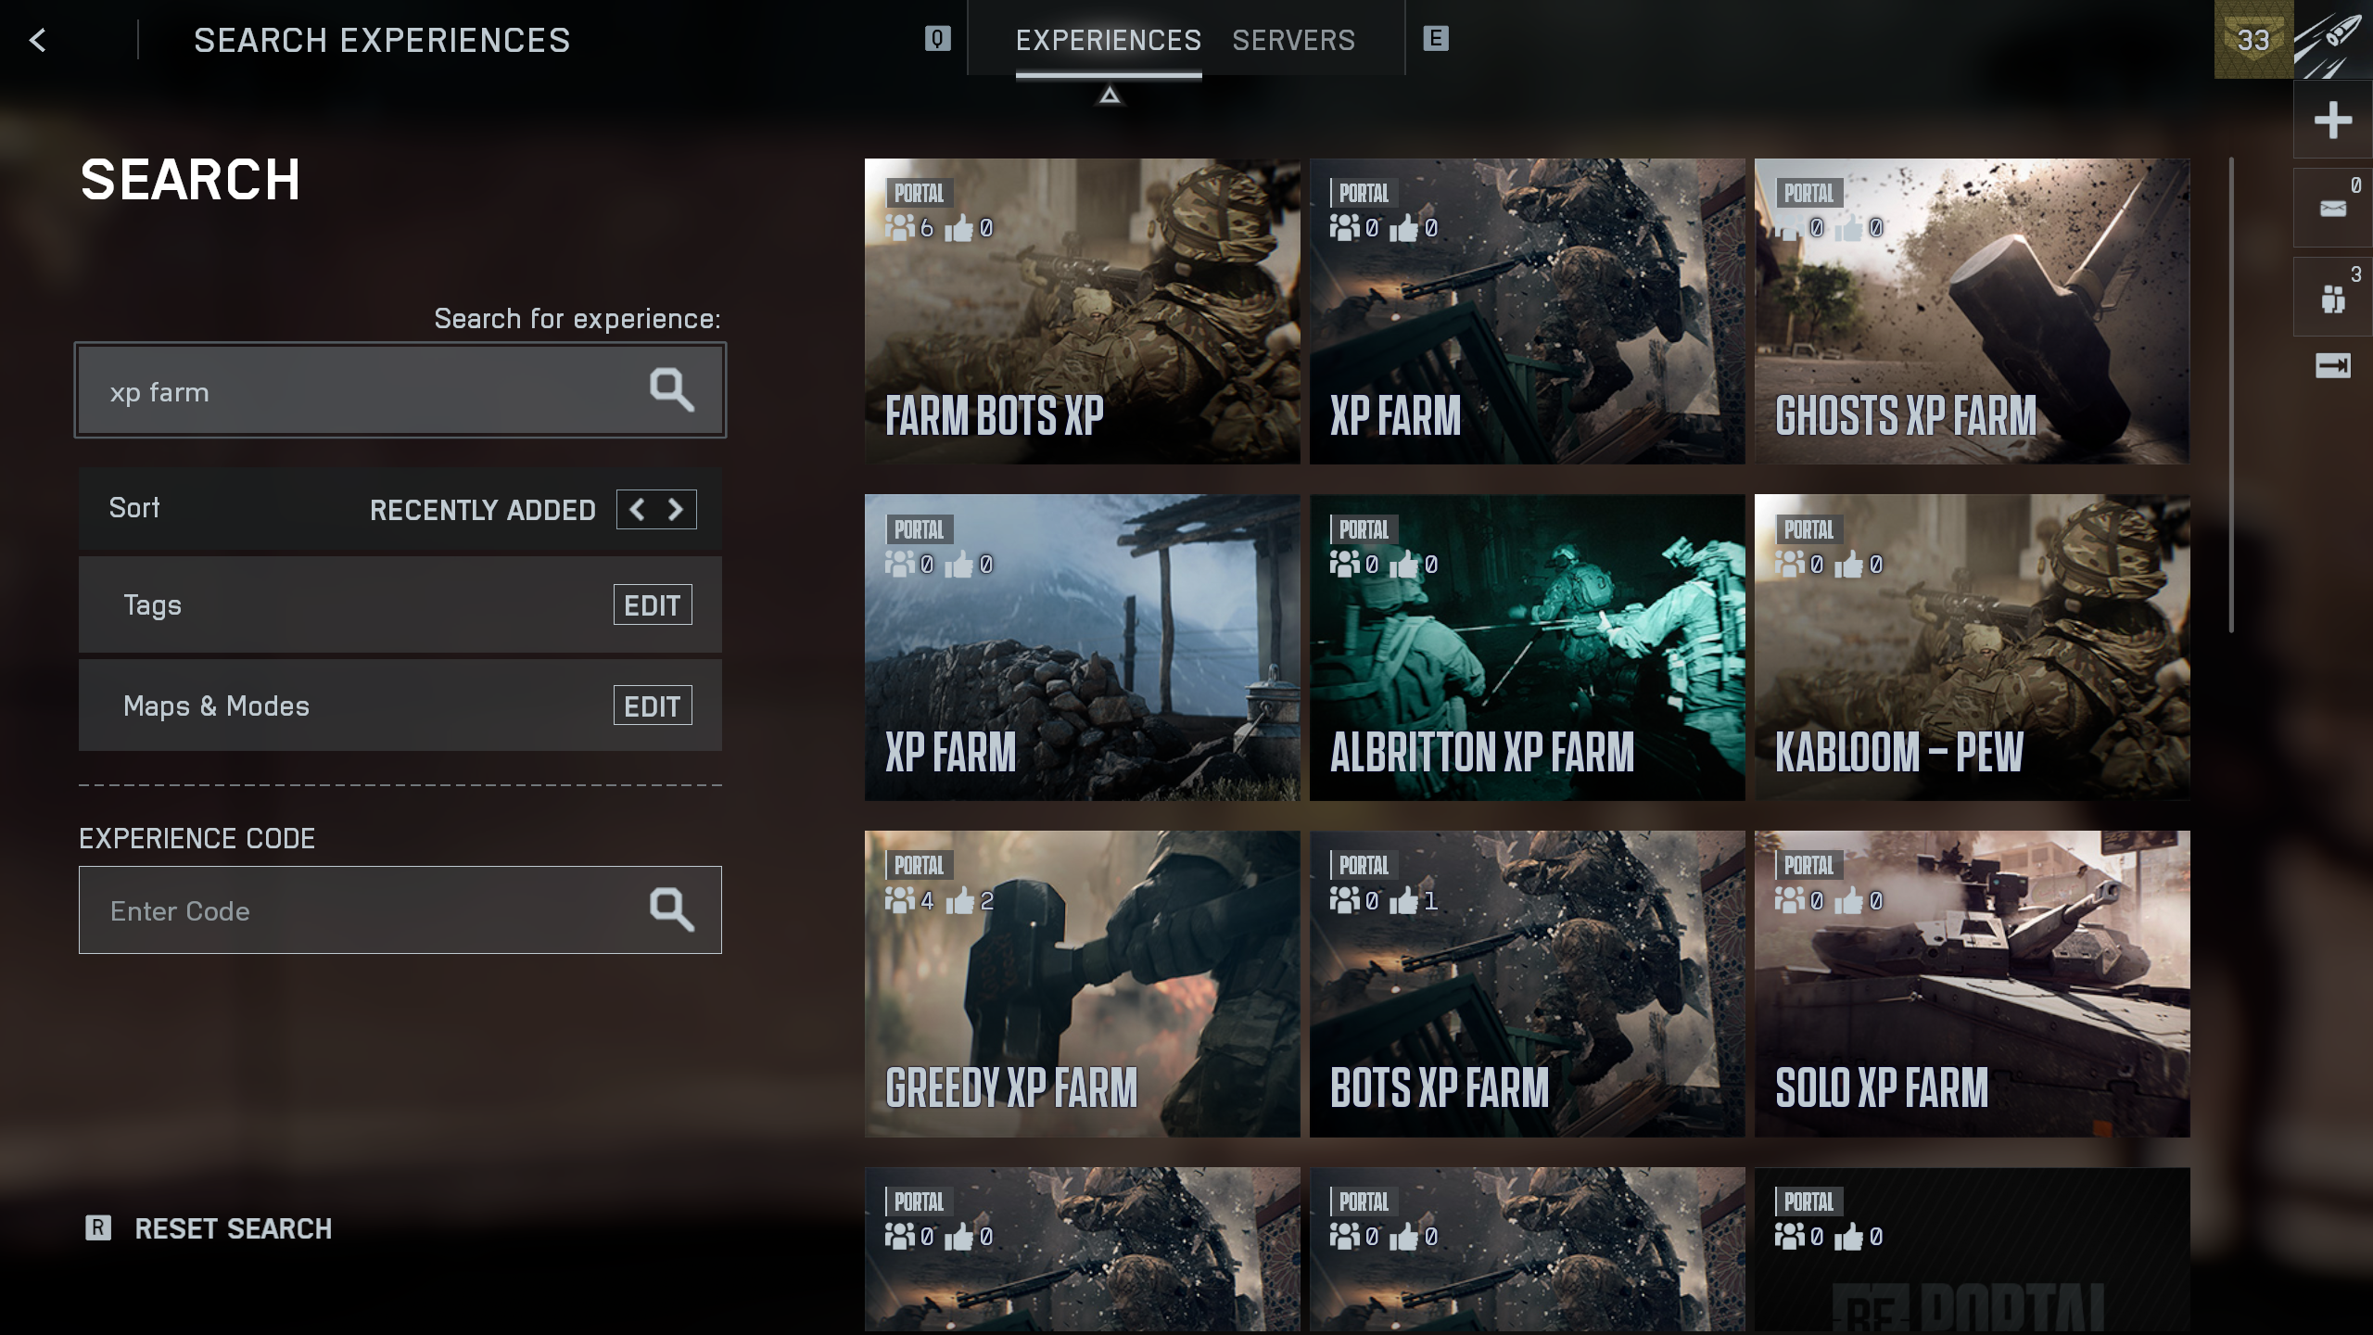Open the ALBRITTON XP FARM experience
The height and width of the screenshot is (1335, 2373).
tap(1528, 647)
